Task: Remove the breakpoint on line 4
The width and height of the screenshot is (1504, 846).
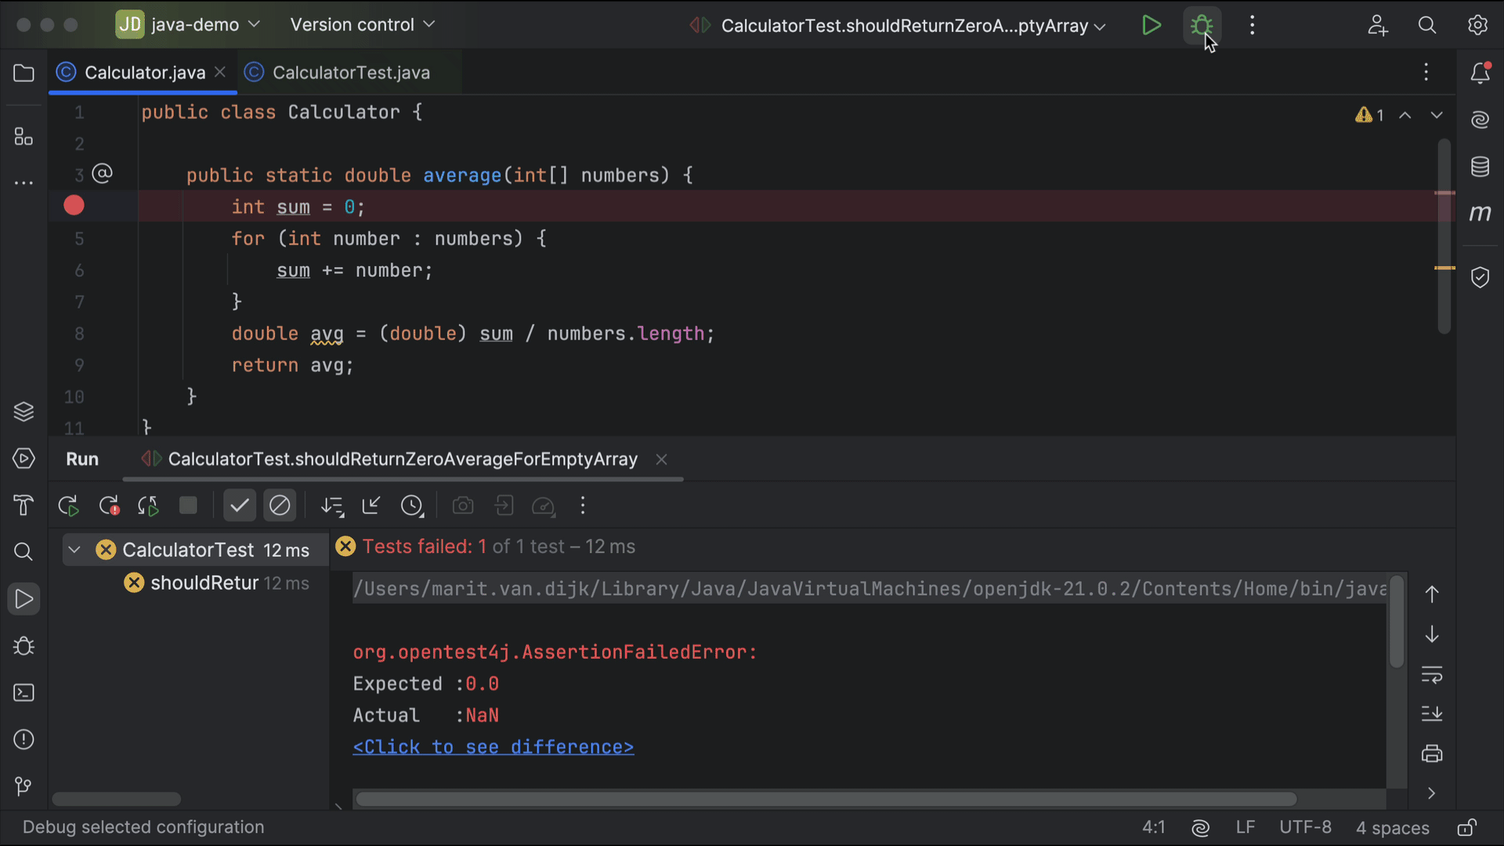Action: (73, 205)
